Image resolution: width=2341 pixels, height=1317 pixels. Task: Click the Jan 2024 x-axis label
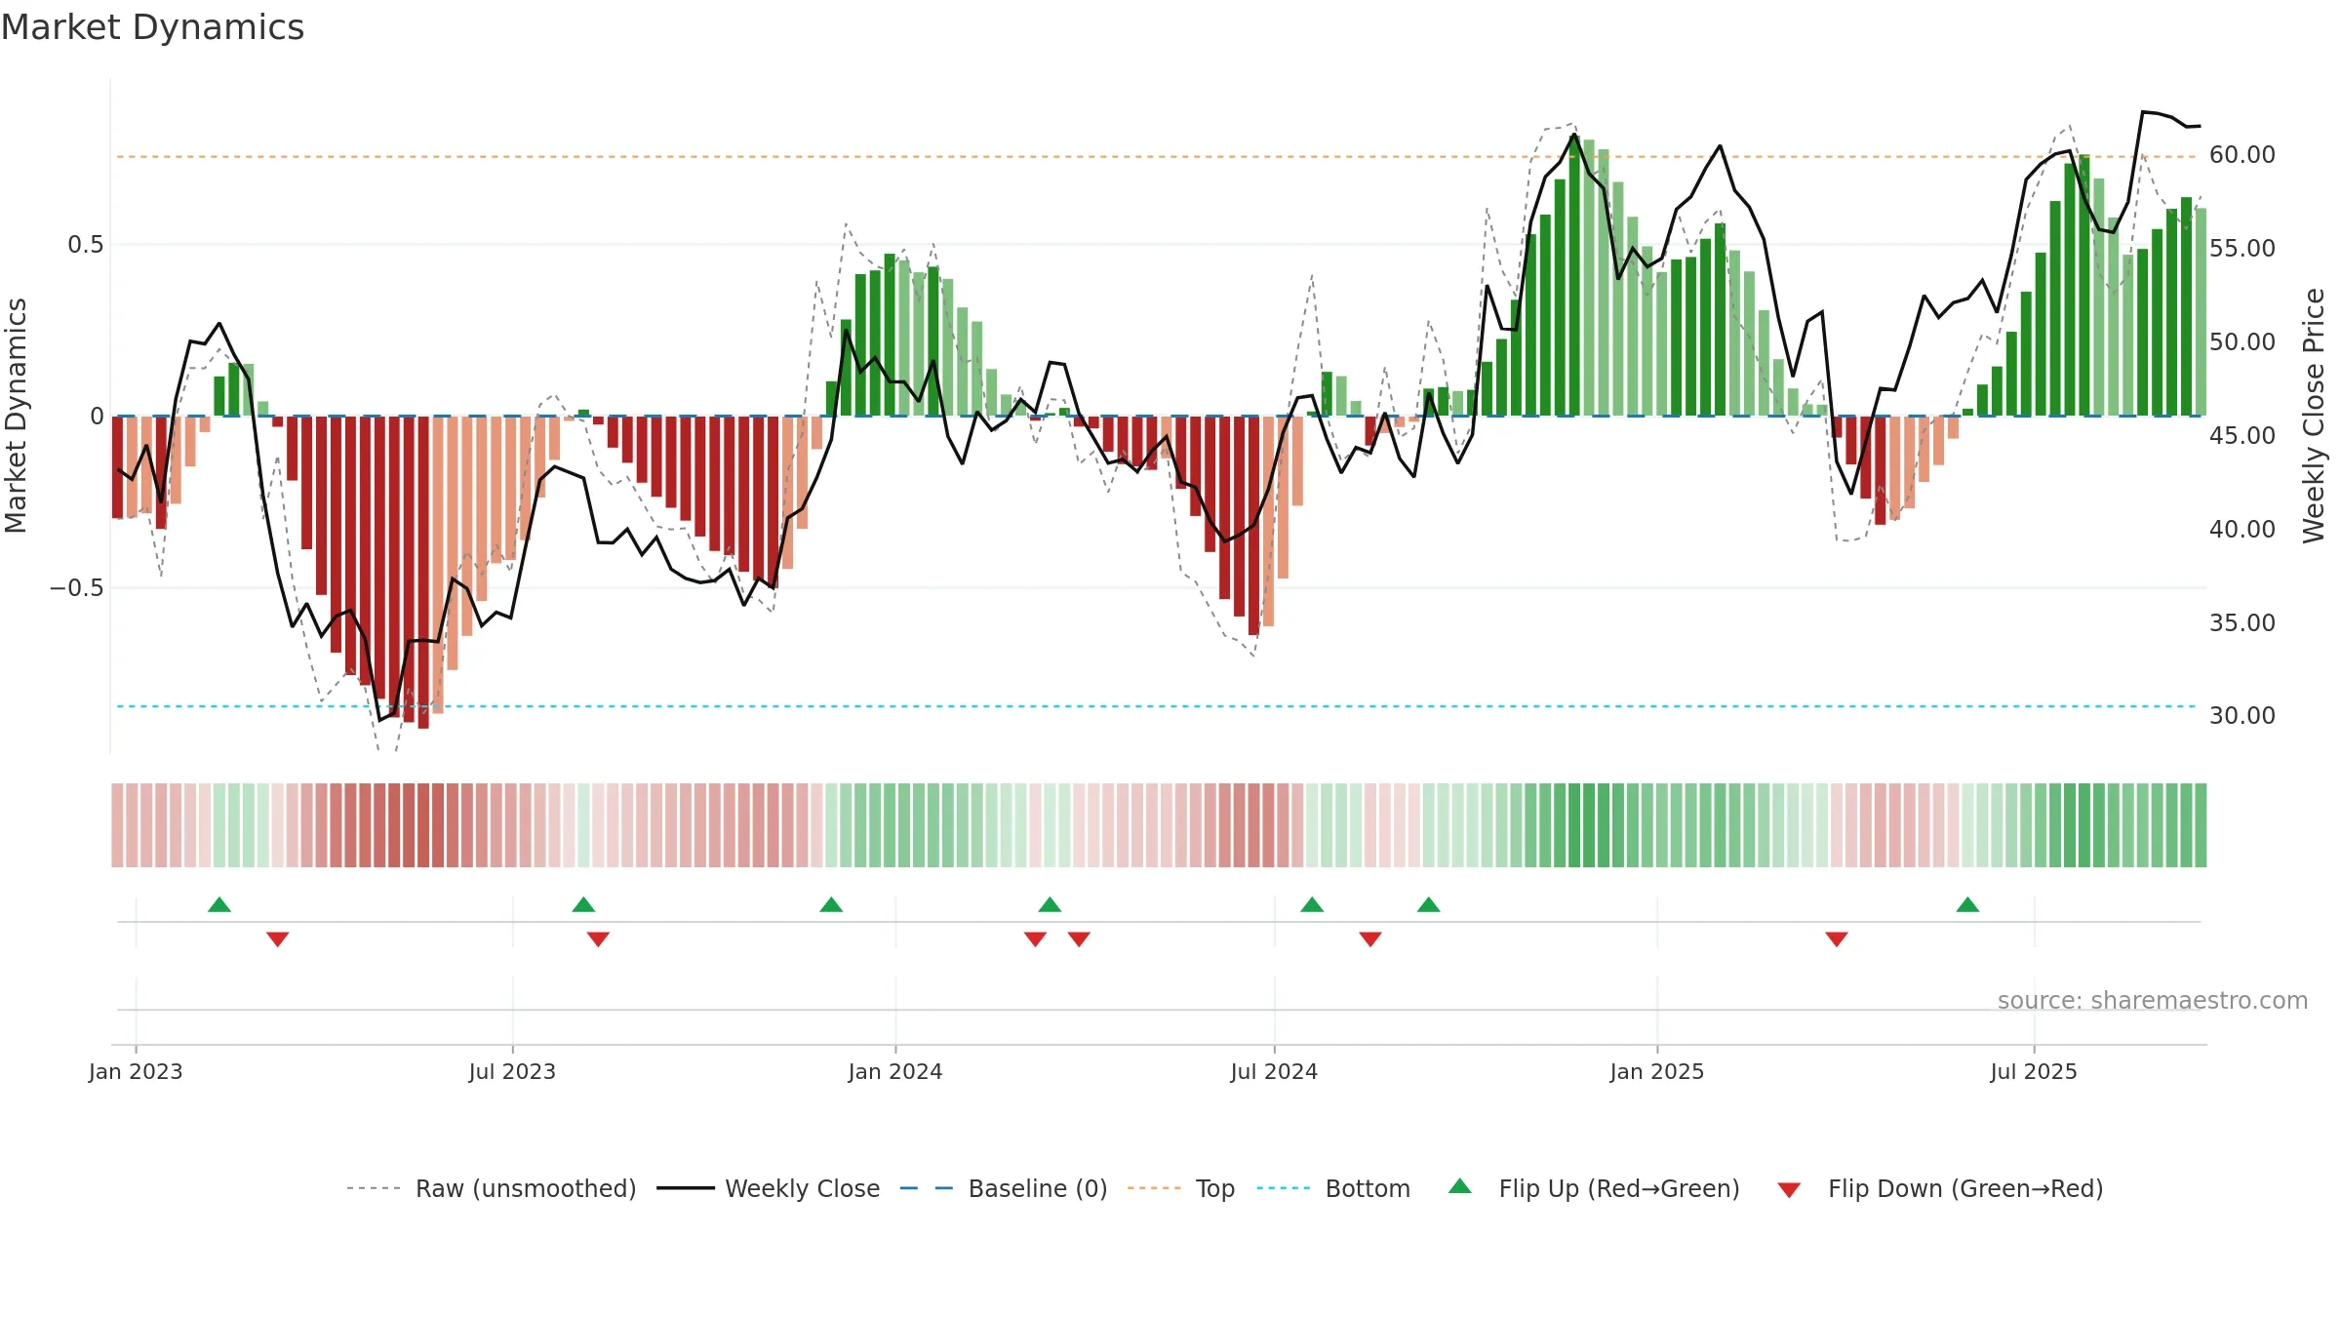tap(895, 1071)
